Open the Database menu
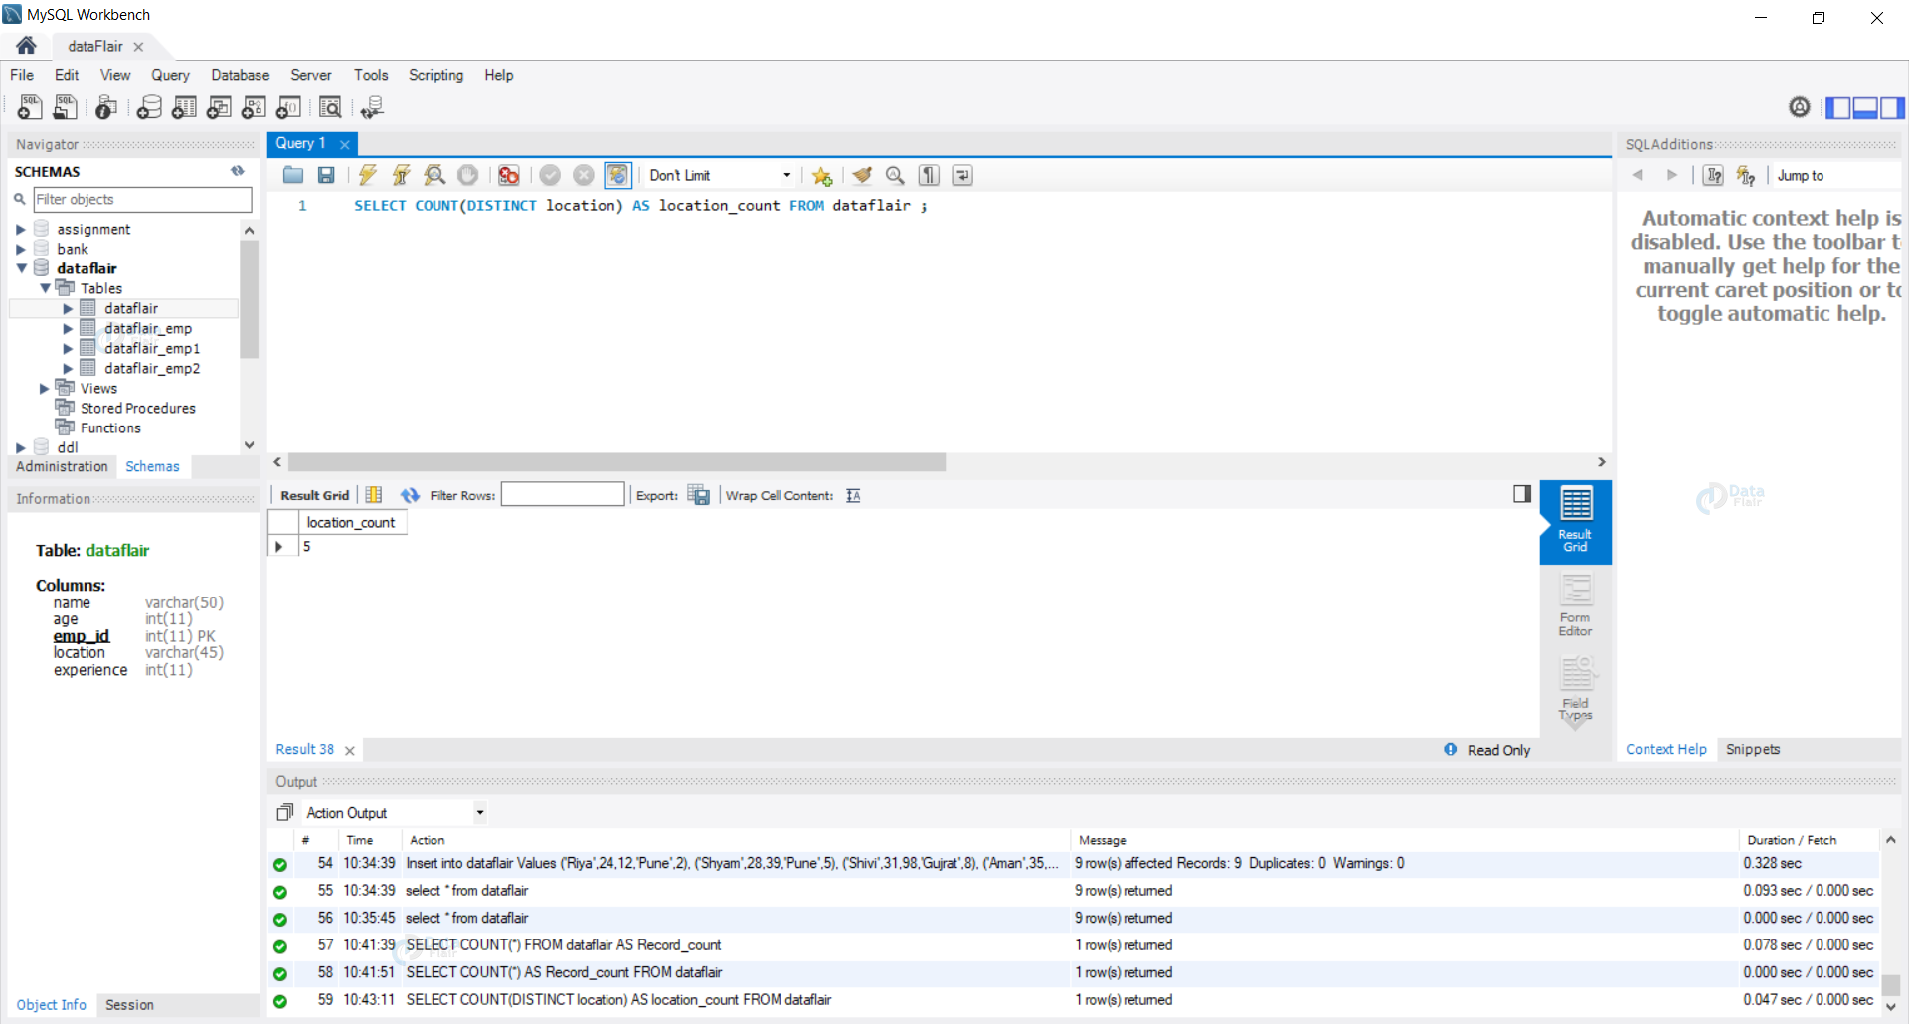The height and width of the screenshot is (1024, 1909). point(240,75)
